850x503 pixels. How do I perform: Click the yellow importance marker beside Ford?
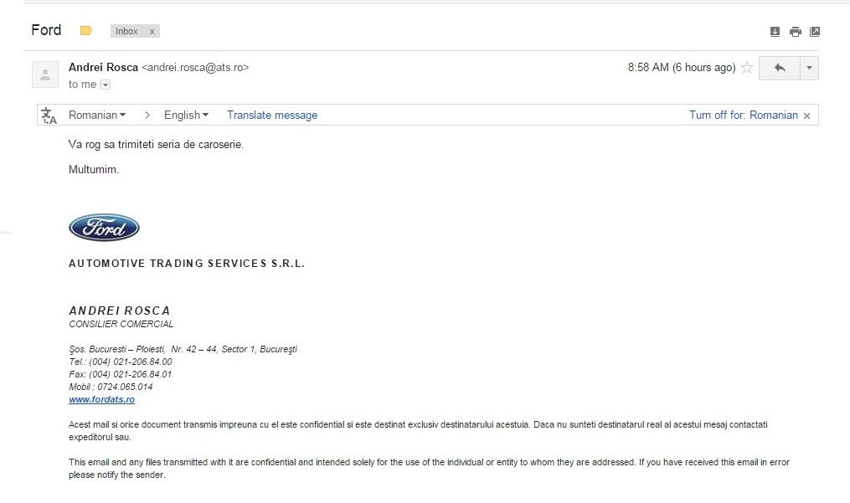coord(85,31)
